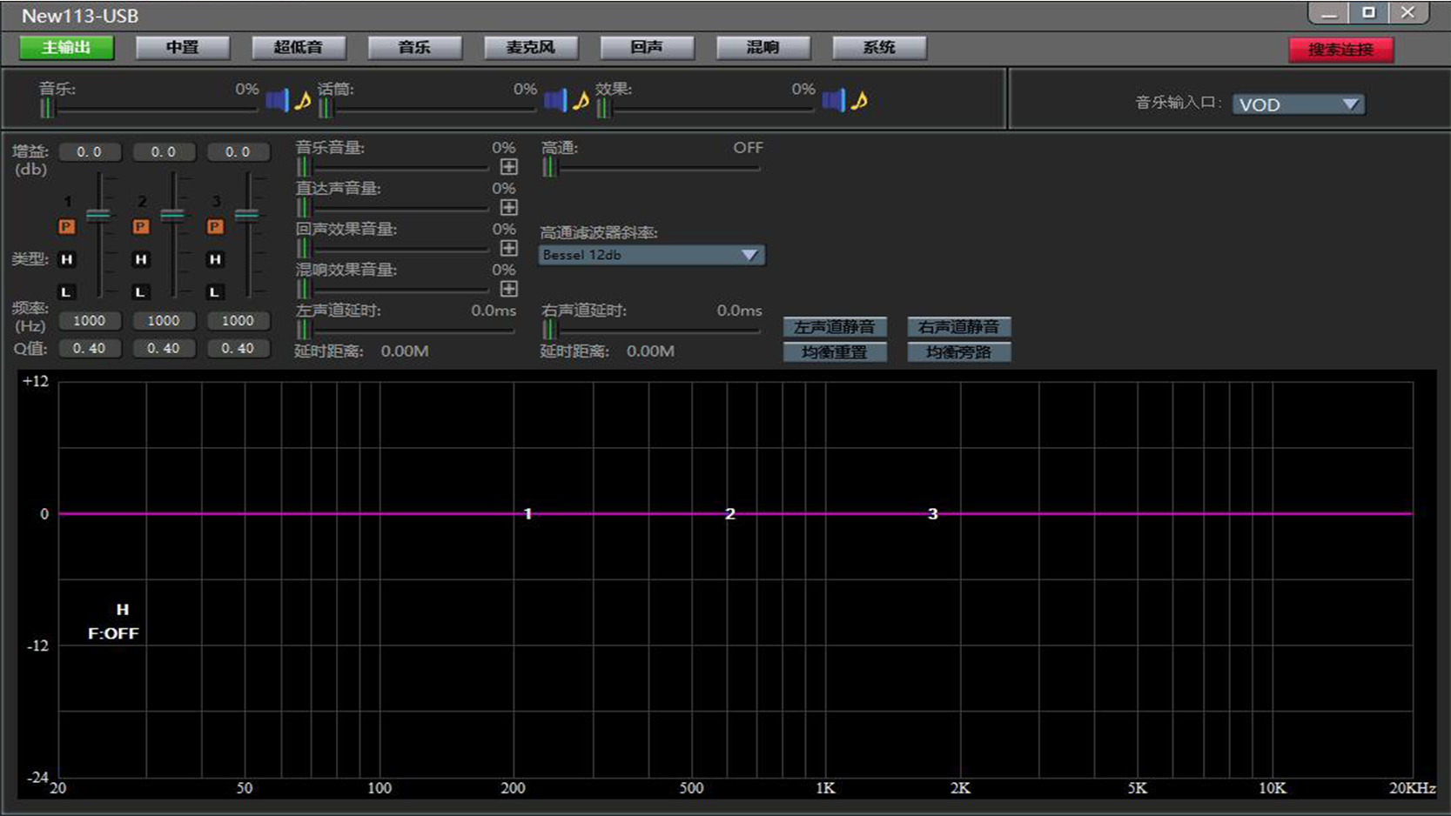Viewport: 1451px width, 816px height.
Task: Select EQ point 2 on the graph
Action: tap(730, 514)
